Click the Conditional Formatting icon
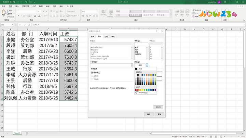The height and width of the screenshot is (138, 246). point(104,12)
